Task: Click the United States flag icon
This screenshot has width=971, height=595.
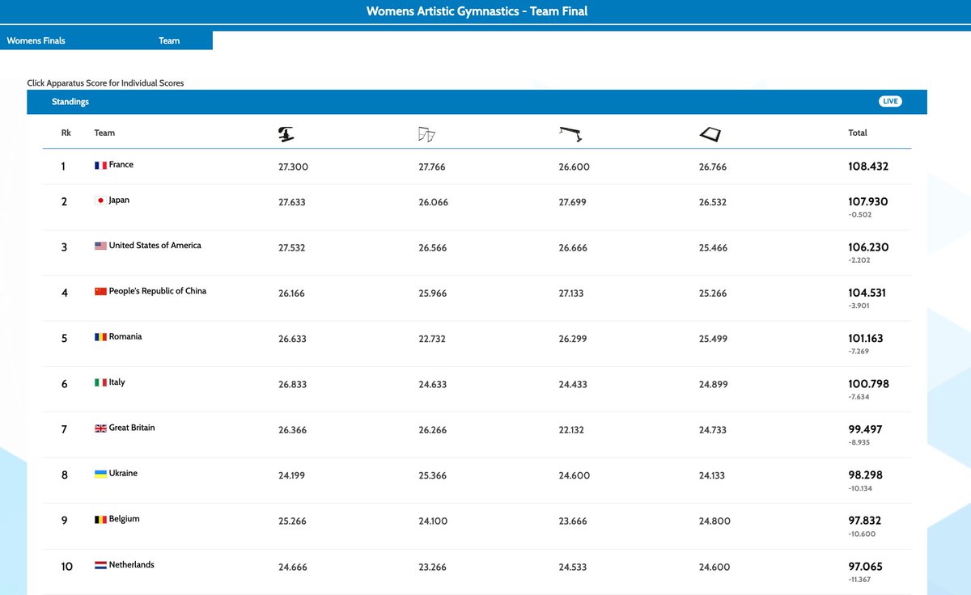Action: 99,245
